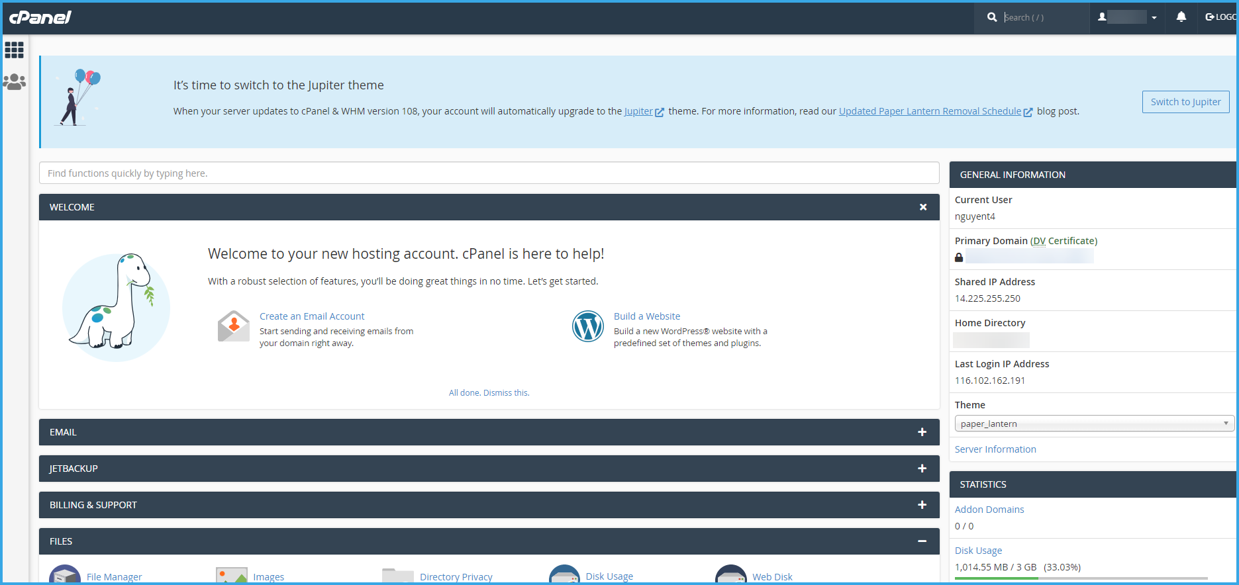
Task: Click the padlock icon under Primary Domain
Action: (x=959, y=257)
